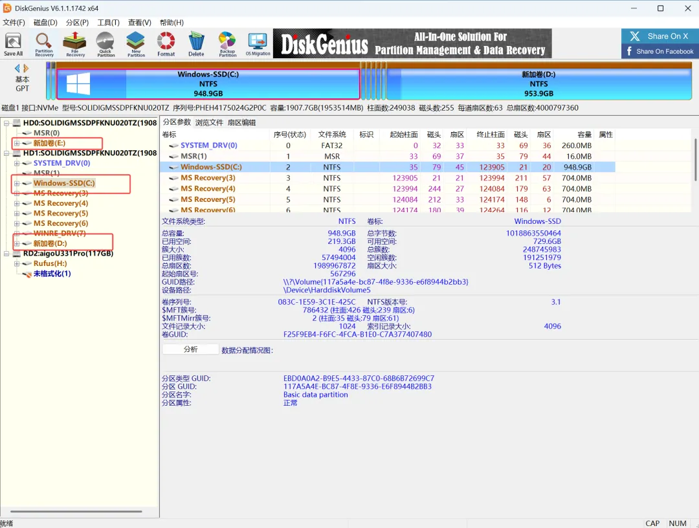Expand the Windows-SSD(C:) tree node

tap(16, 183)
